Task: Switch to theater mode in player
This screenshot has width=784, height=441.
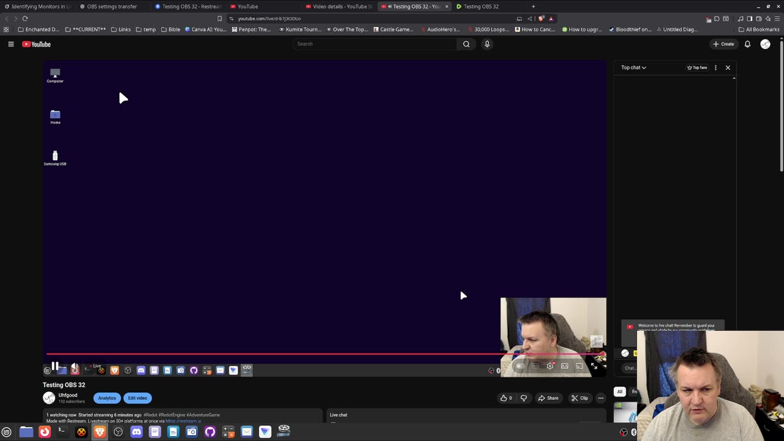Action: tap(565, 366)
